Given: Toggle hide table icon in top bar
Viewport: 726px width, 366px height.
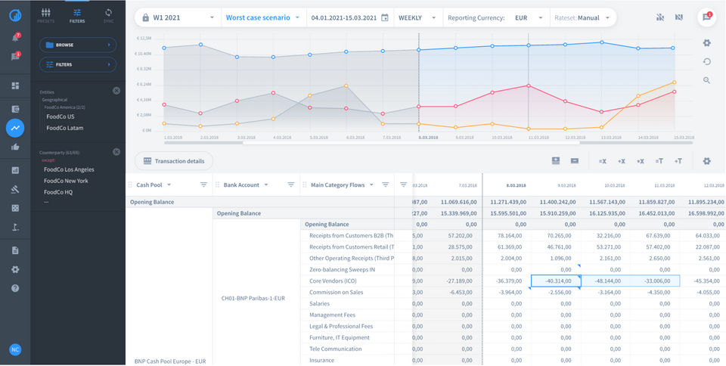Looking at the screenshot, I should [679, 17].
